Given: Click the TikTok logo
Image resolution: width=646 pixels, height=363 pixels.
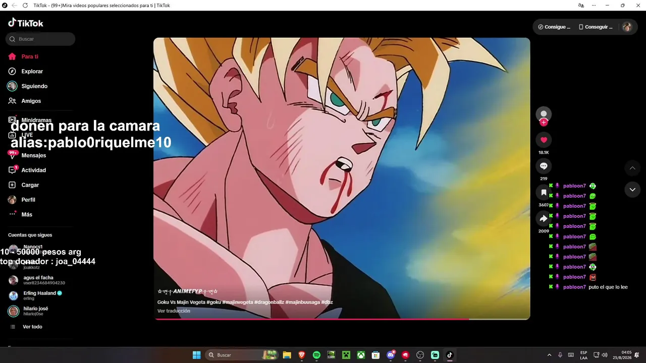Looking at the screenshot, I should tap(26, 23).
